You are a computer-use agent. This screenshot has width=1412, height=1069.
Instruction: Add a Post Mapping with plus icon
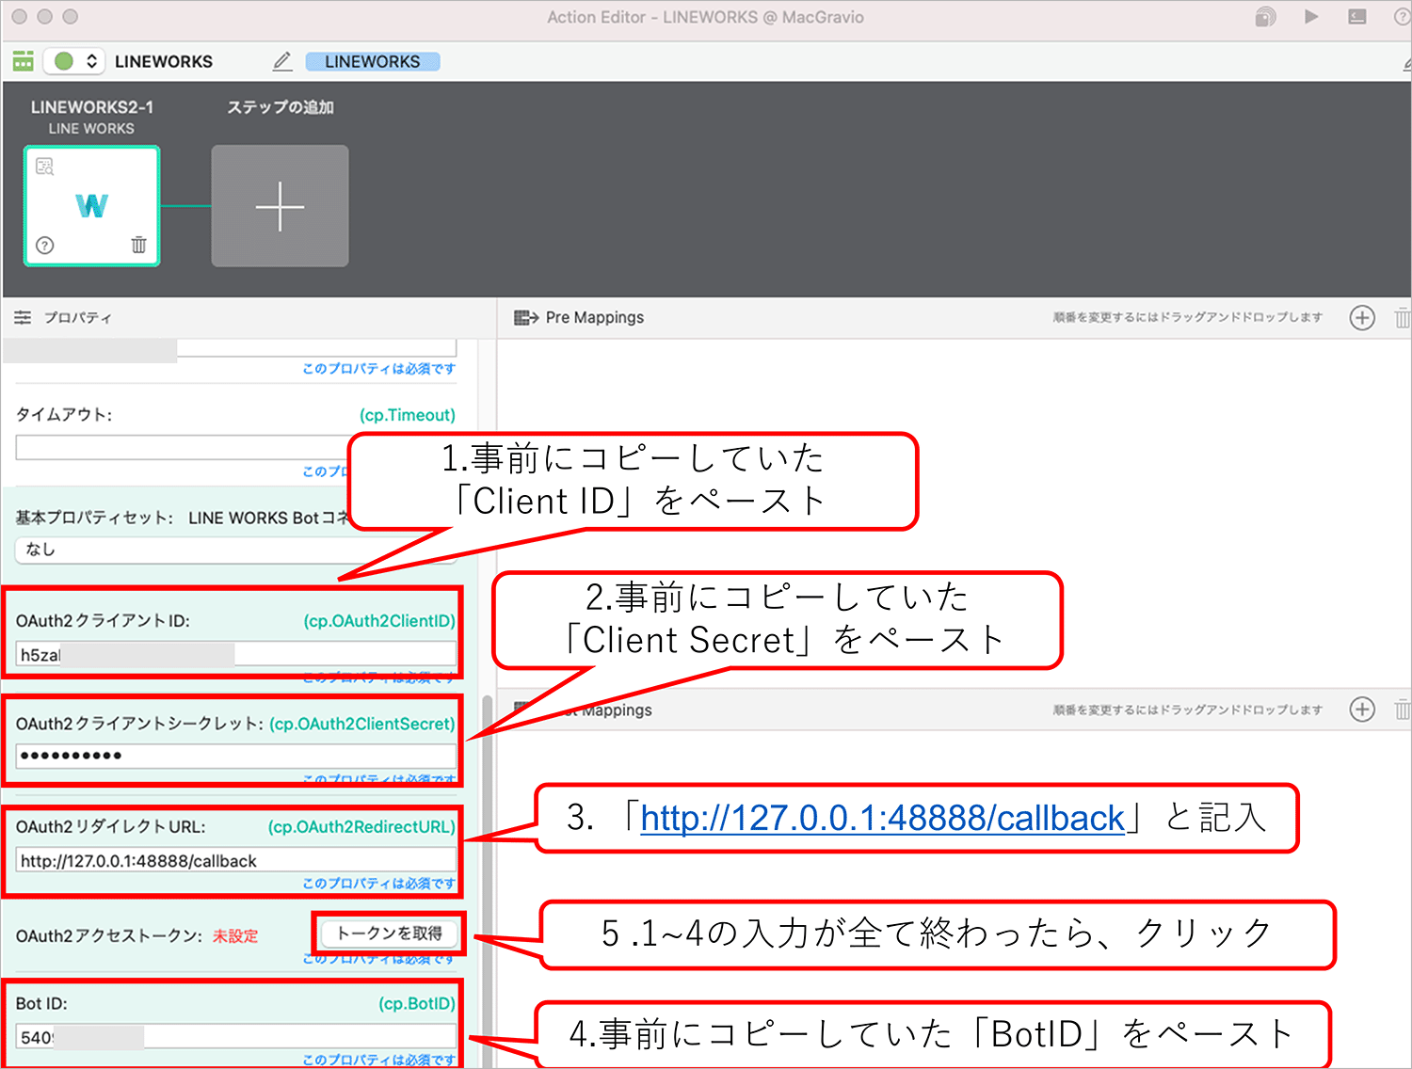pos(1362,710)
